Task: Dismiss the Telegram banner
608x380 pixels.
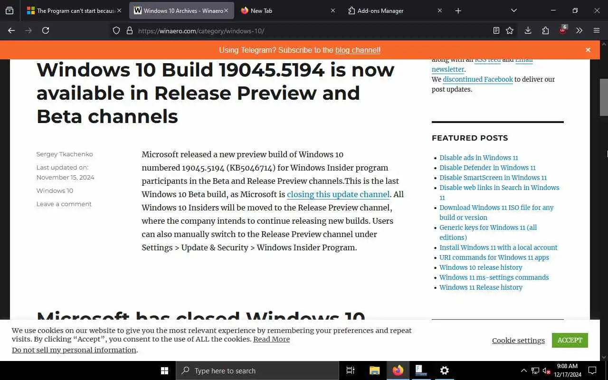Action: click(x=588, y=50)
